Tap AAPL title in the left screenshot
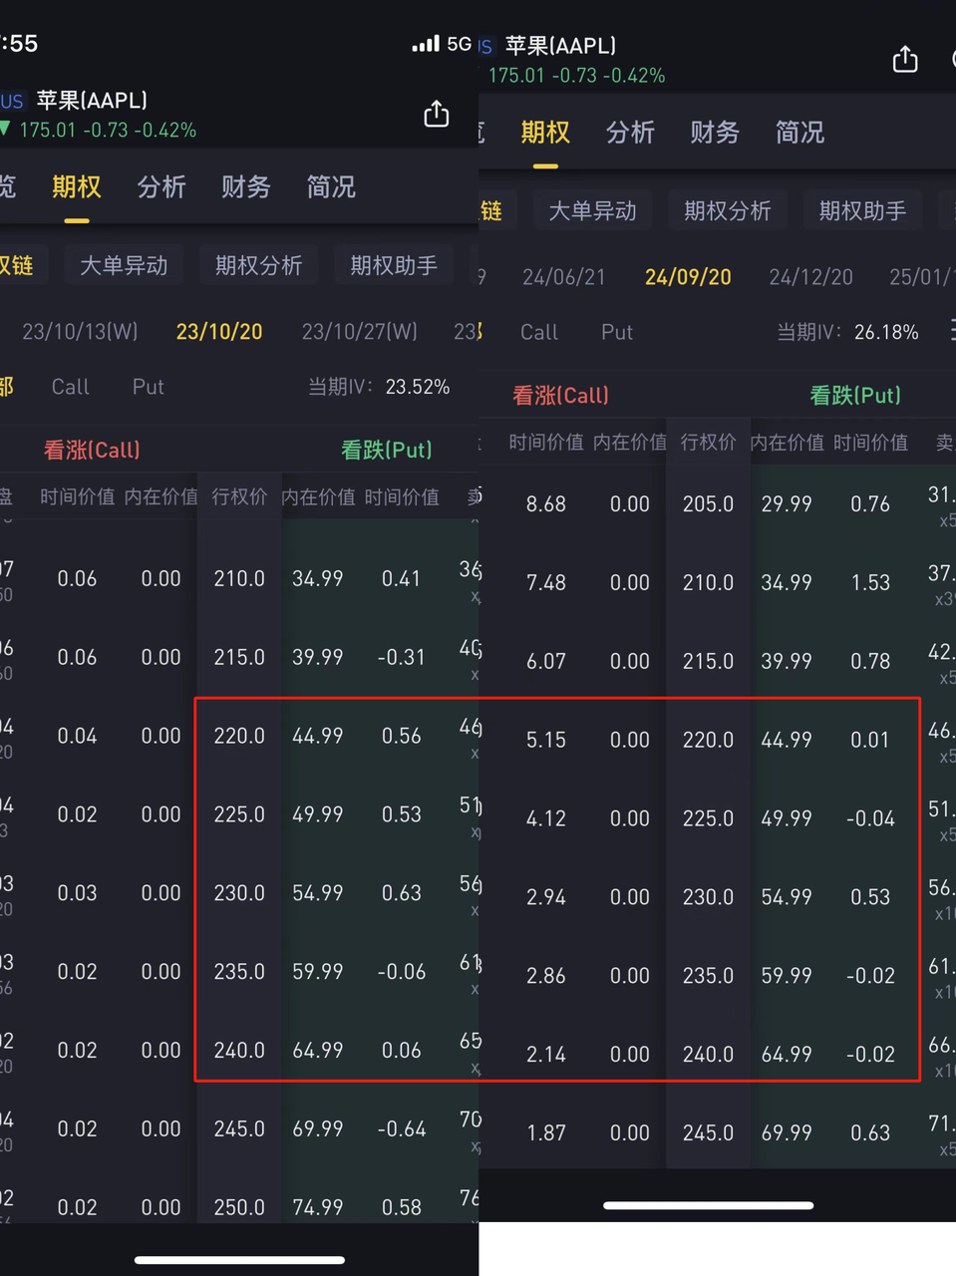This screenshot has height=1276, width=956. pos(92,100)
